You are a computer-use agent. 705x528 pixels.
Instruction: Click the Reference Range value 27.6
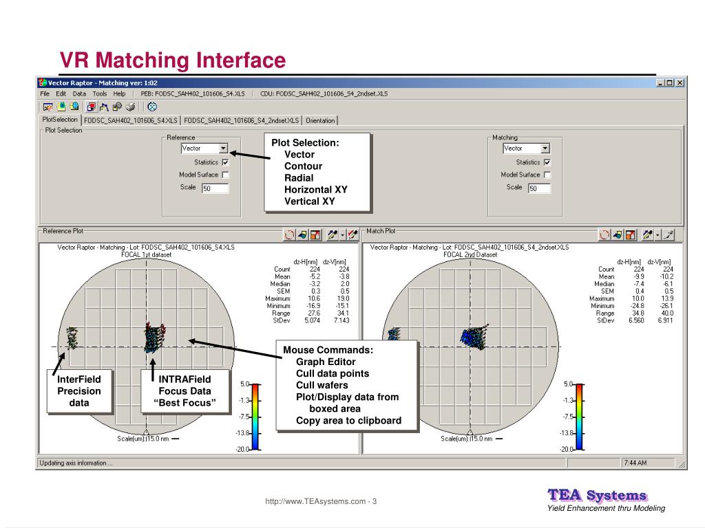[x=314, y=313]
